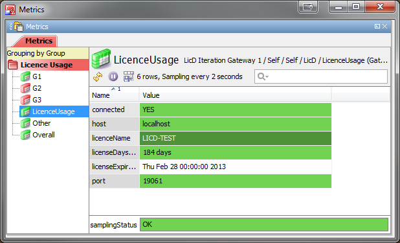Viewport: 400px width, 243px height.
Task: Focus the search filter input field
Action: click(321, 76)
